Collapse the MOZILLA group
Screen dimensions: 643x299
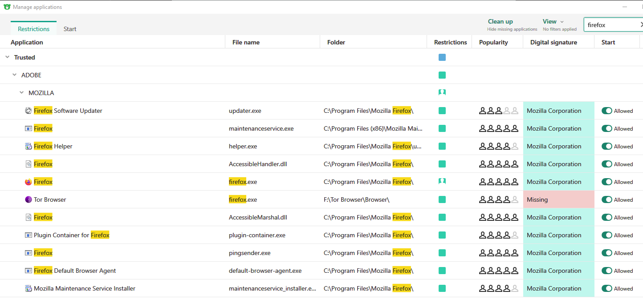click(21, 93)
